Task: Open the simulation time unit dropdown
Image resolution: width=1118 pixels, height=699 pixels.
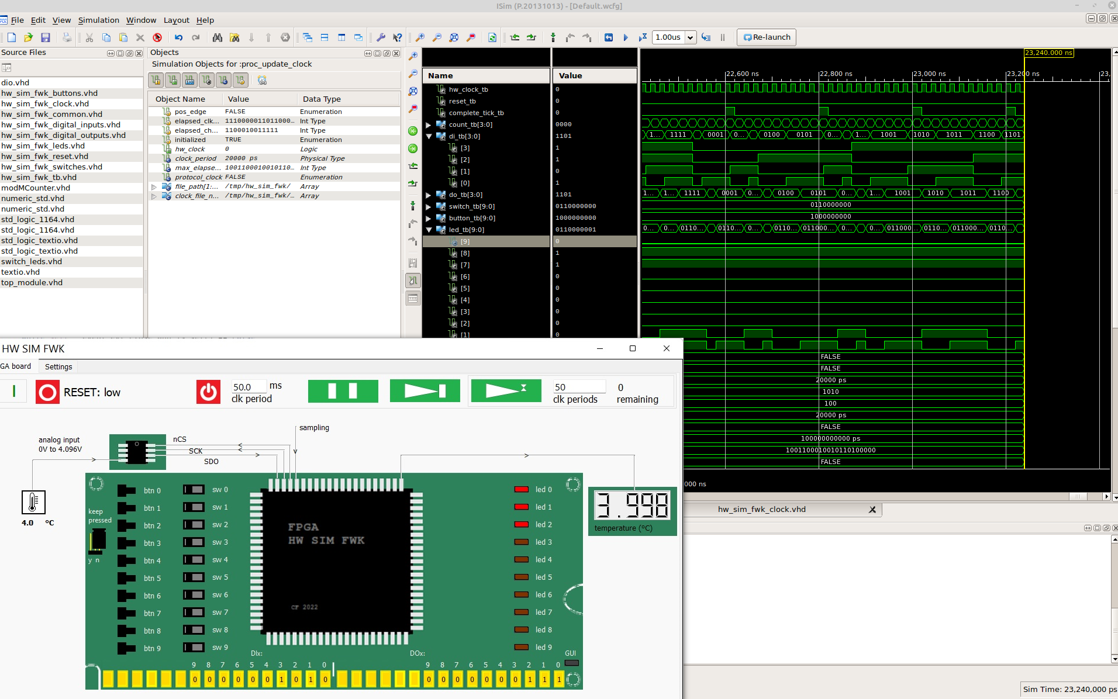Action: [690, 37]
